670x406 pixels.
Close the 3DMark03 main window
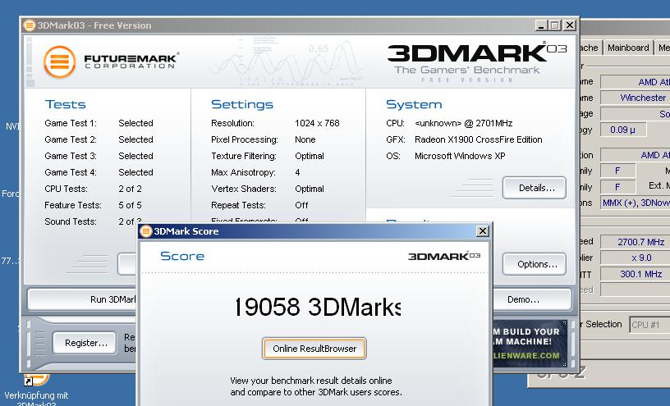(x=570, y=25)
